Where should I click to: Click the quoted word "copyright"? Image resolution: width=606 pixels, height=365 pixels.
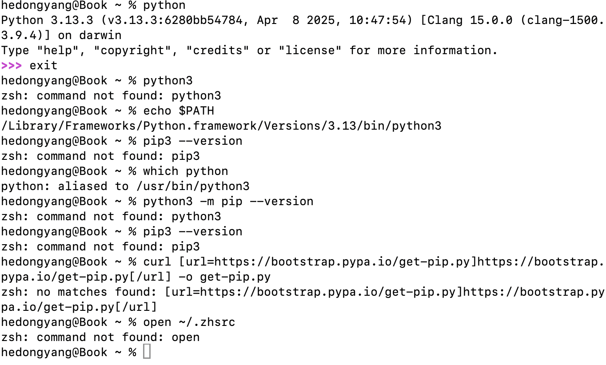pos(132,50)
